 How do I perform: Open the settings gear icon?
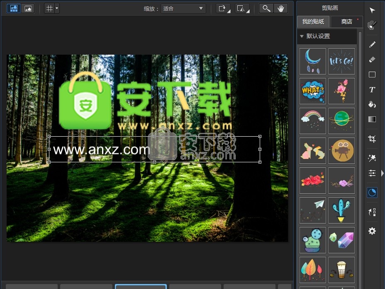[372, 231]
